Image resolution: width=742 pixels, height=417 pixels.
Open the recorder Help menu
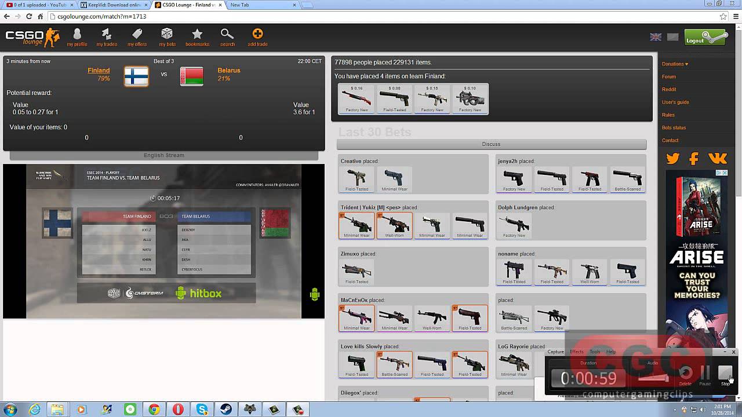pos(611,352)
